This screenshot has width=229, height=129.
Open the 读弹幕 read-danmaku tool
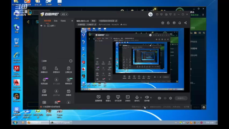click(44, 92)
